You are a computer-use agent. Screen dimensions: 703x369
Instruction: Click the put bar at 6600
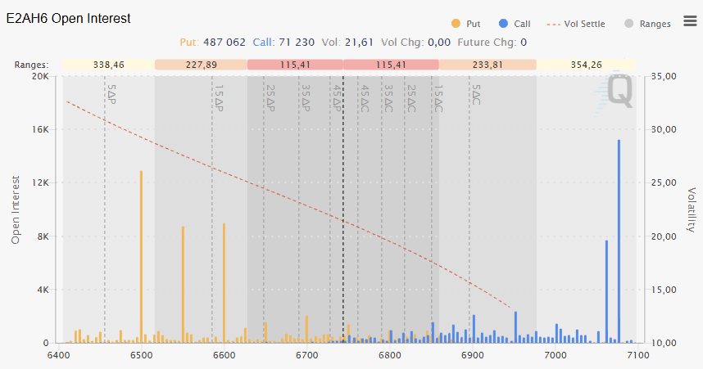[x=224, y=283]
